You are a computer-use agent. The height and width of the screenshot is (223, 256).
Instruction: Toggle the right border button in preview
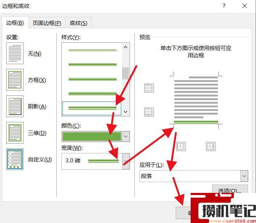click(x=211, y=146)
